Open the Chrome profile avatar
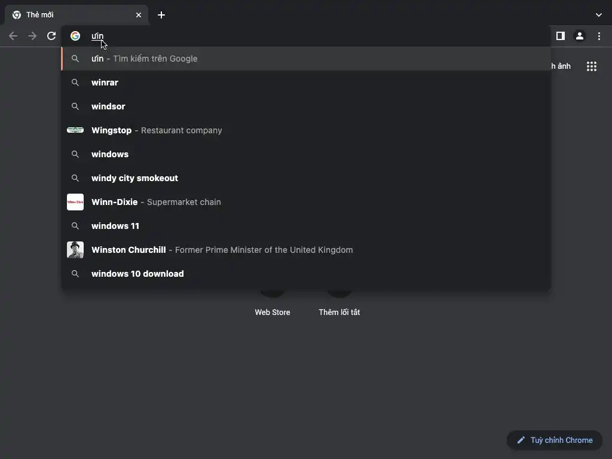The image size is (612, 459). pyautogui.click(x=579, y=36)
